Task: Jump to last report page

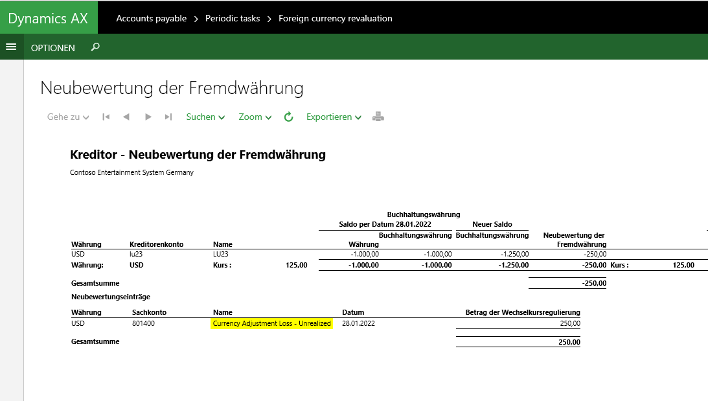Action: click(168, 117)
